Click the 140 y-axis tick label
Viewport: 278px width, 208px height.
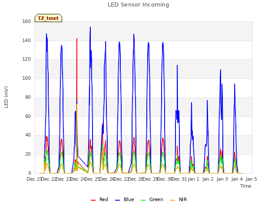click(x=26, y=40)
